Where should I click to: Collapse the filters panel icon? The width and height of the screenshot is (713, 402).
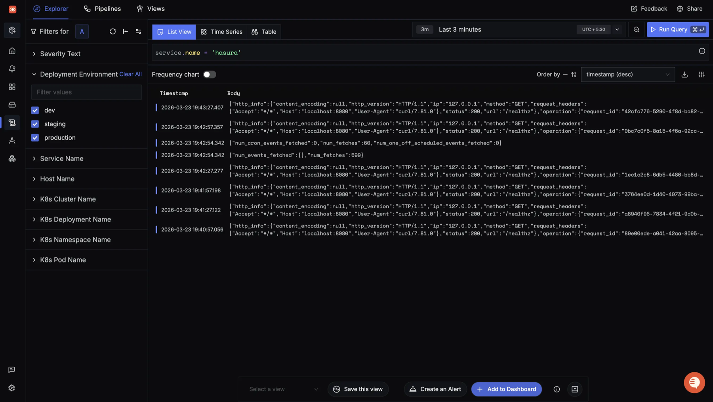tap(126, 31)
